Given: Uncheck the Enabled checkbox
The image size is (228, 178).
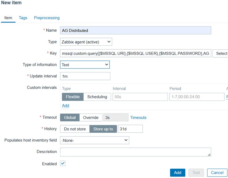Looking at the screenshot, I should (x=63, y=164).
